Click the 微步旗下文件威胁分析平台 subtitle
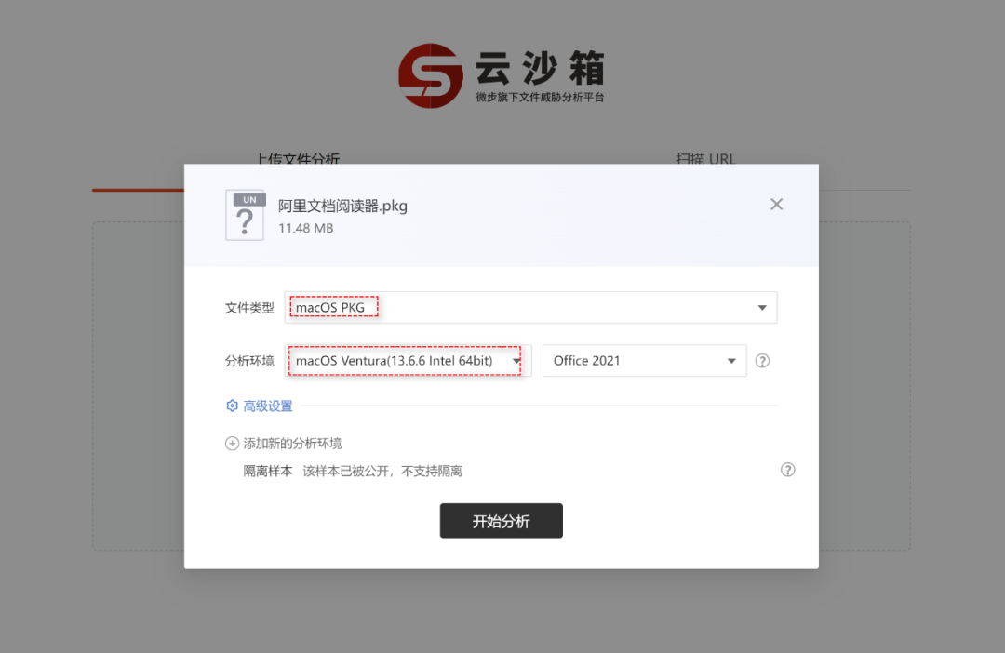This screenshot has width=1005, height=653. click(540, 98)
